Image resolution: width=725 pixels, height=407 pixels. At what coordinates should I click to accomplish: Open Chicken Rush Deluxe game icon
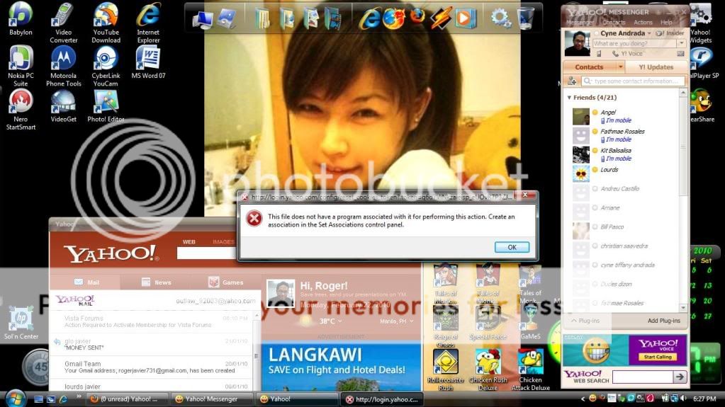pos(488,362)
